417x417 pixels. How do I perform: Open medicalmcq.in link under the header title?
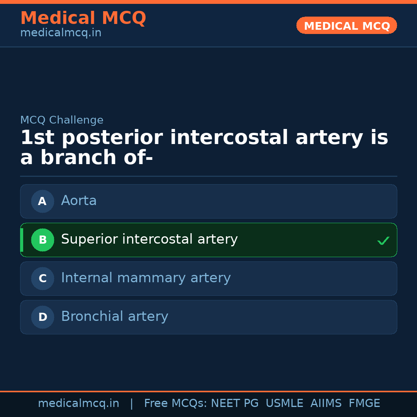pyautogui.click(x=61, y=33)
